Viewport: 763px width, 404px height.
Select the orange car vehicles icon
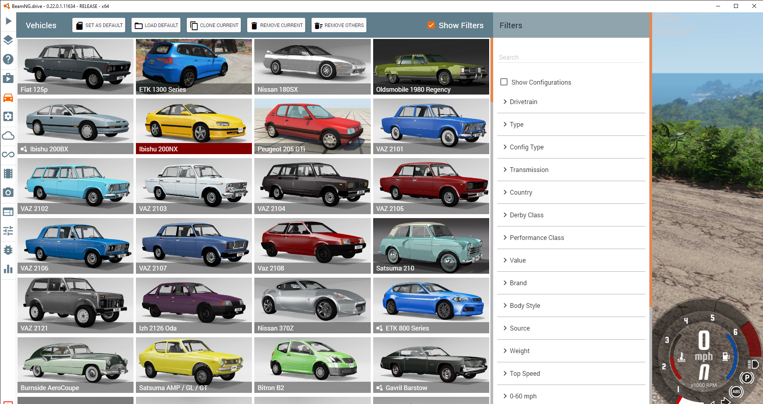pos(8,97)
